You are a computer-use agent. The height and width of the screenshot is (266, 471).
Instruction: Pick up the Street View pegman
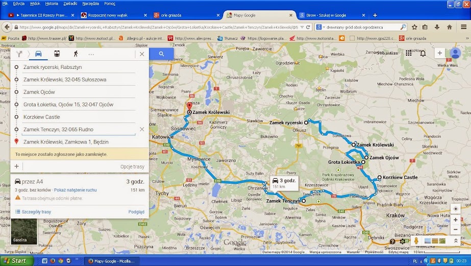[x=416, y=241]
